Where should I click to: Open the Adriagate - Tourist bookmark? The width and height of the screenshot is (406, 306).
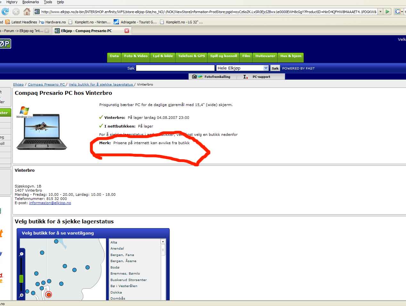pos(135,22)
